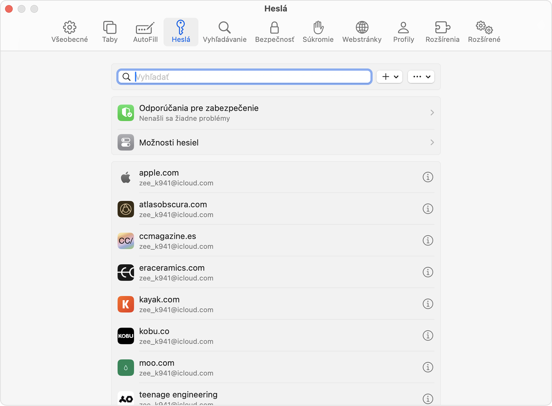Open the Webstránky globe tab

(362, 32)
